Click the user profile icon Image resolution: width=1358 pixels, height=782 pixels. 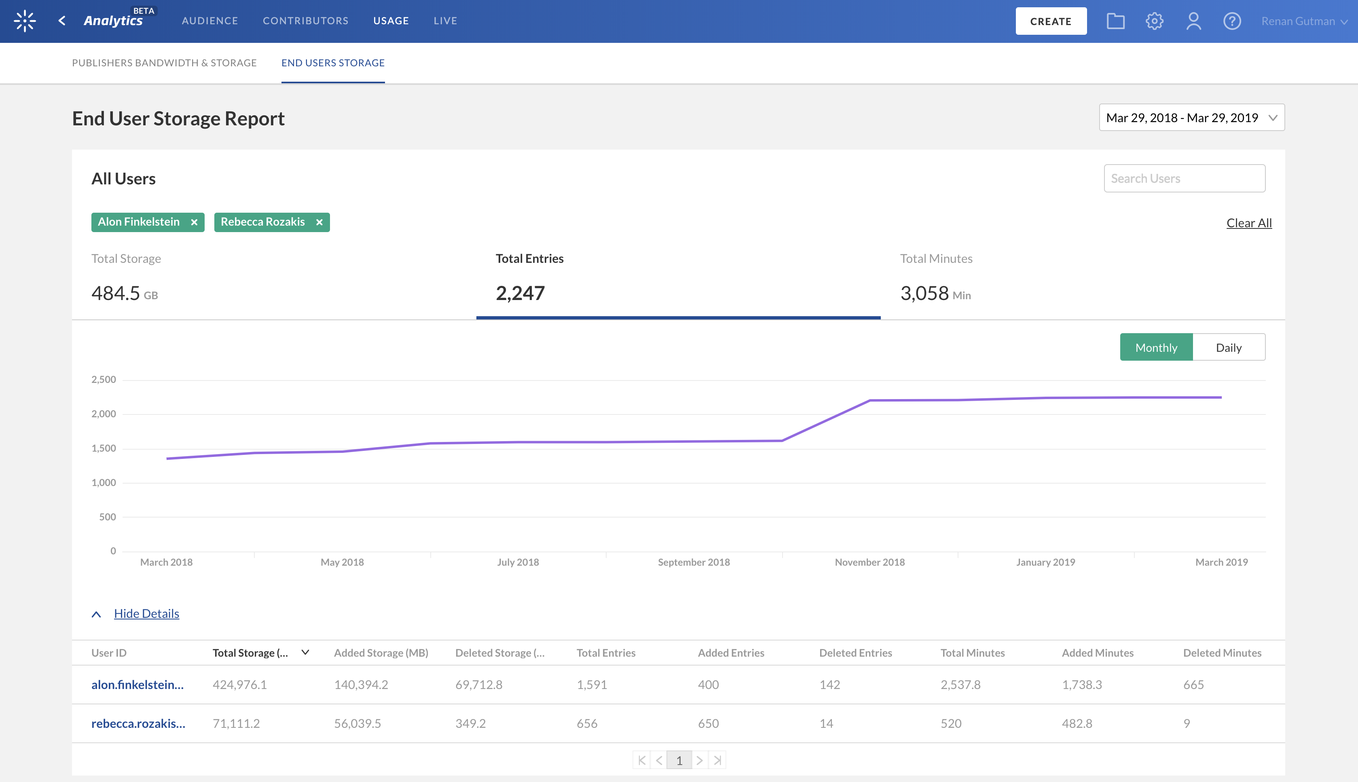click(1193, 21)
